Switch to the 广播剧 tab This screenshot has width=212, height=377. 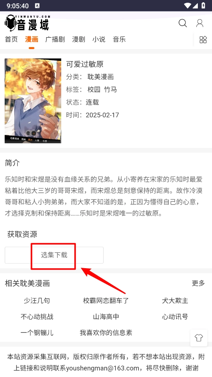pos(55,39)
